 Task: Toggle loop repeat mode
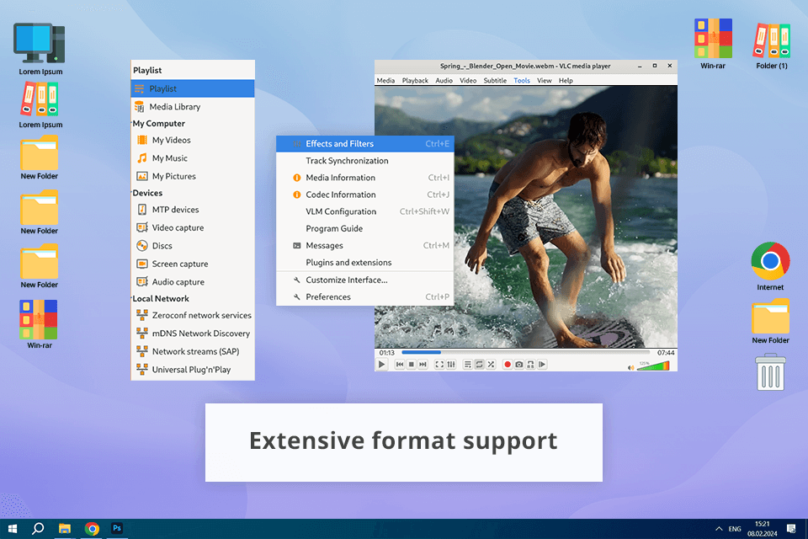pos(479,365)
